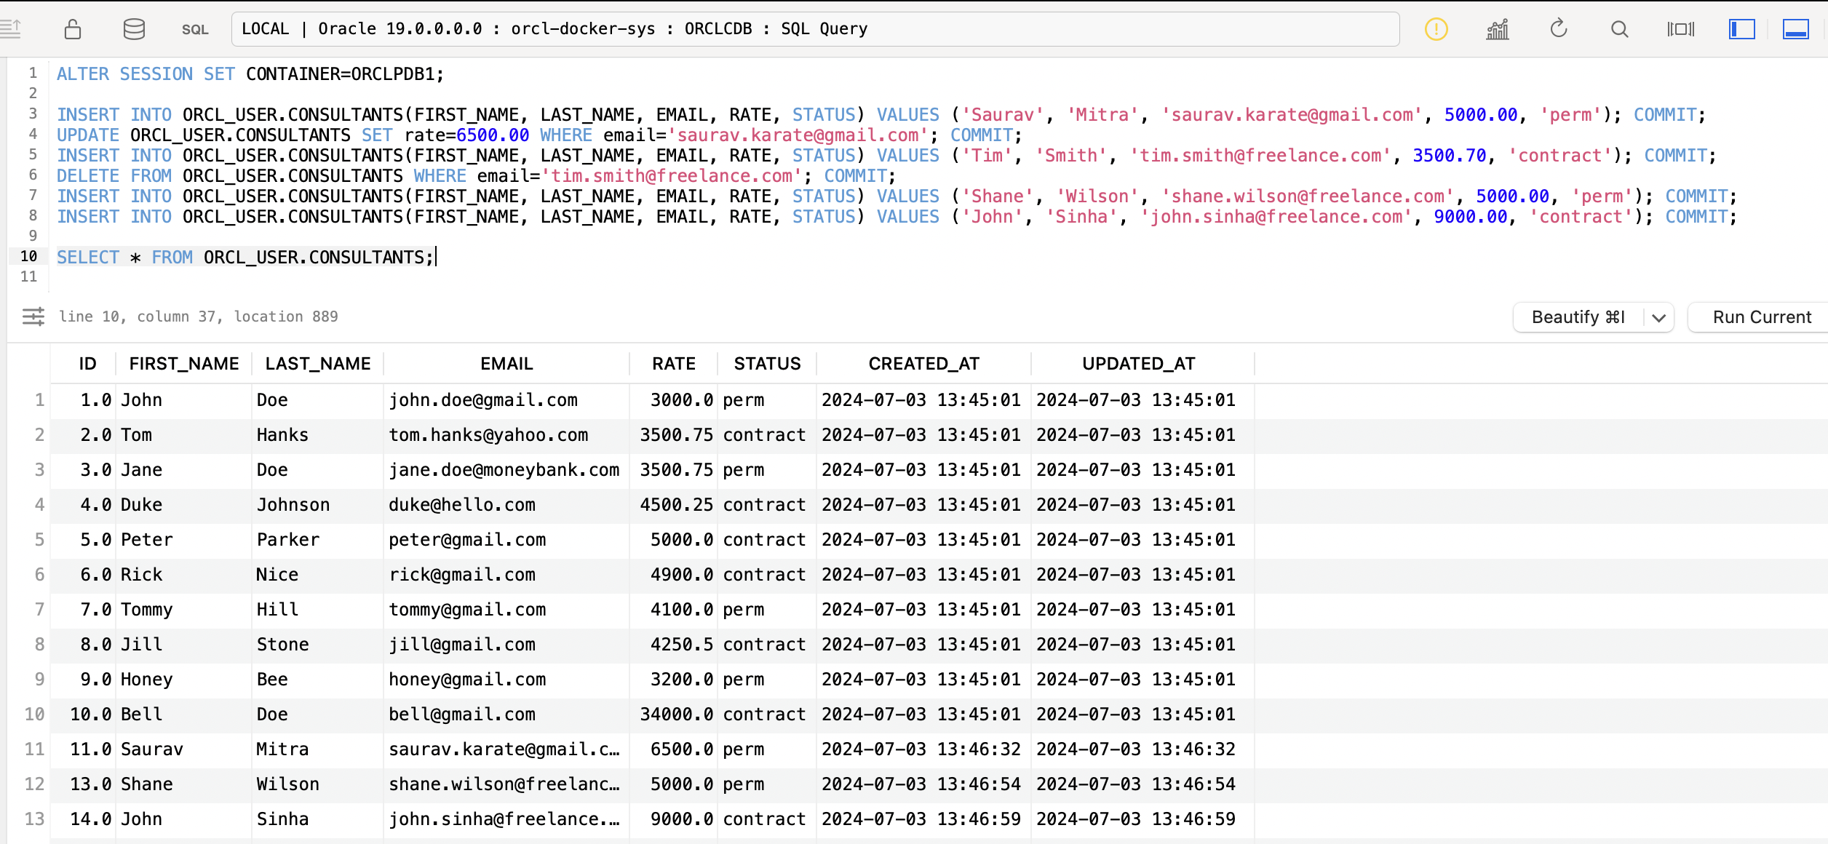Toggle the left sidebar panel
1828x844 pixels.
point(1741,29)
